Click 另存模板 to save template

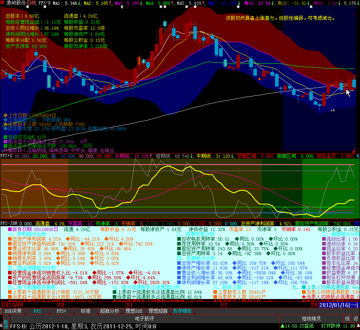(182, 311)
